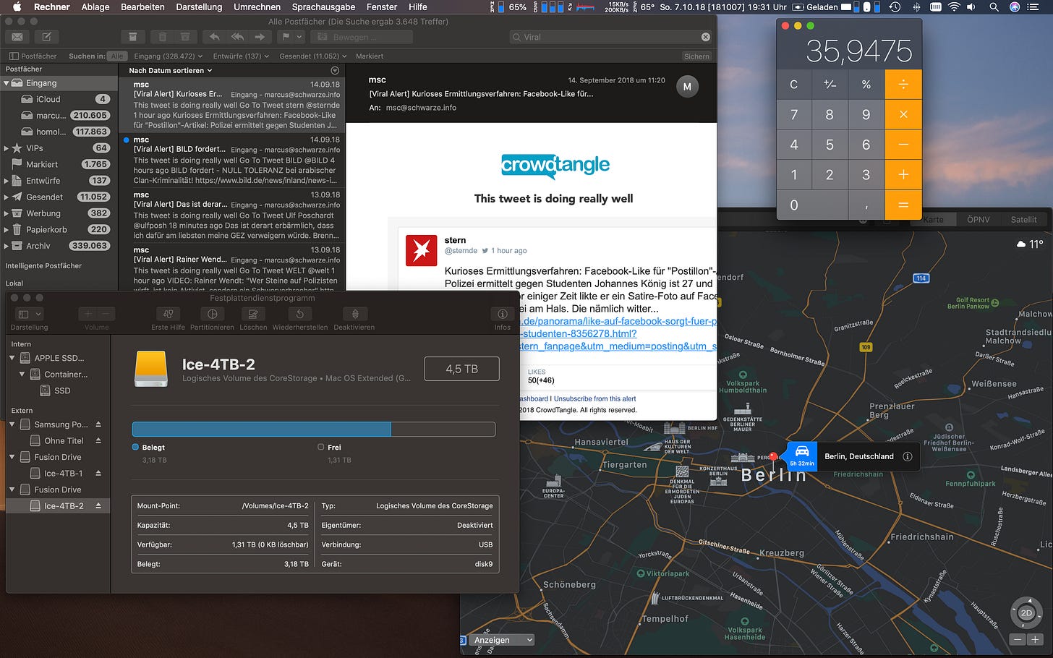This screenshot has width=1053, height=658.
Task: Open the Bearbeiten menu
Action: pyautogui.click(x=142, y=7)
